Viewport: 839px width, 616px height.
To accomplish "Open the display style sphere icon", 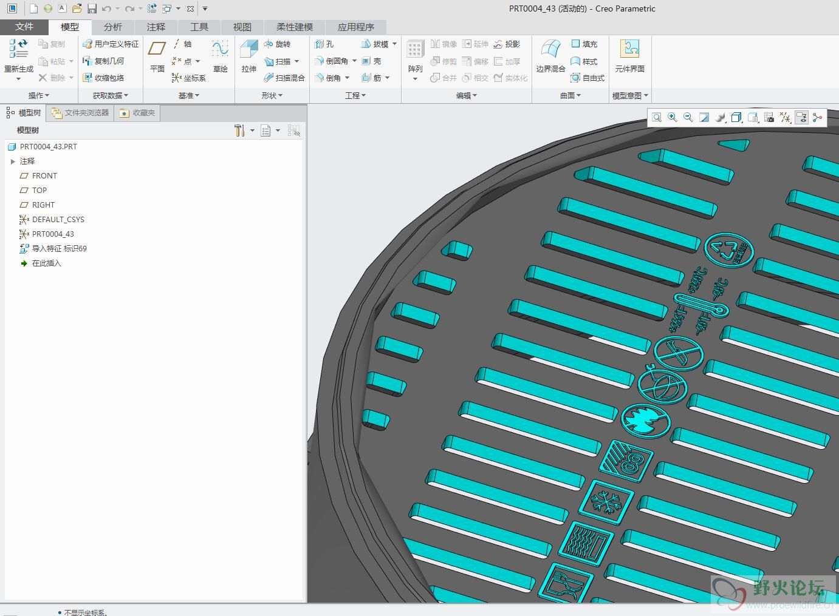I will [x=721, y=117].
